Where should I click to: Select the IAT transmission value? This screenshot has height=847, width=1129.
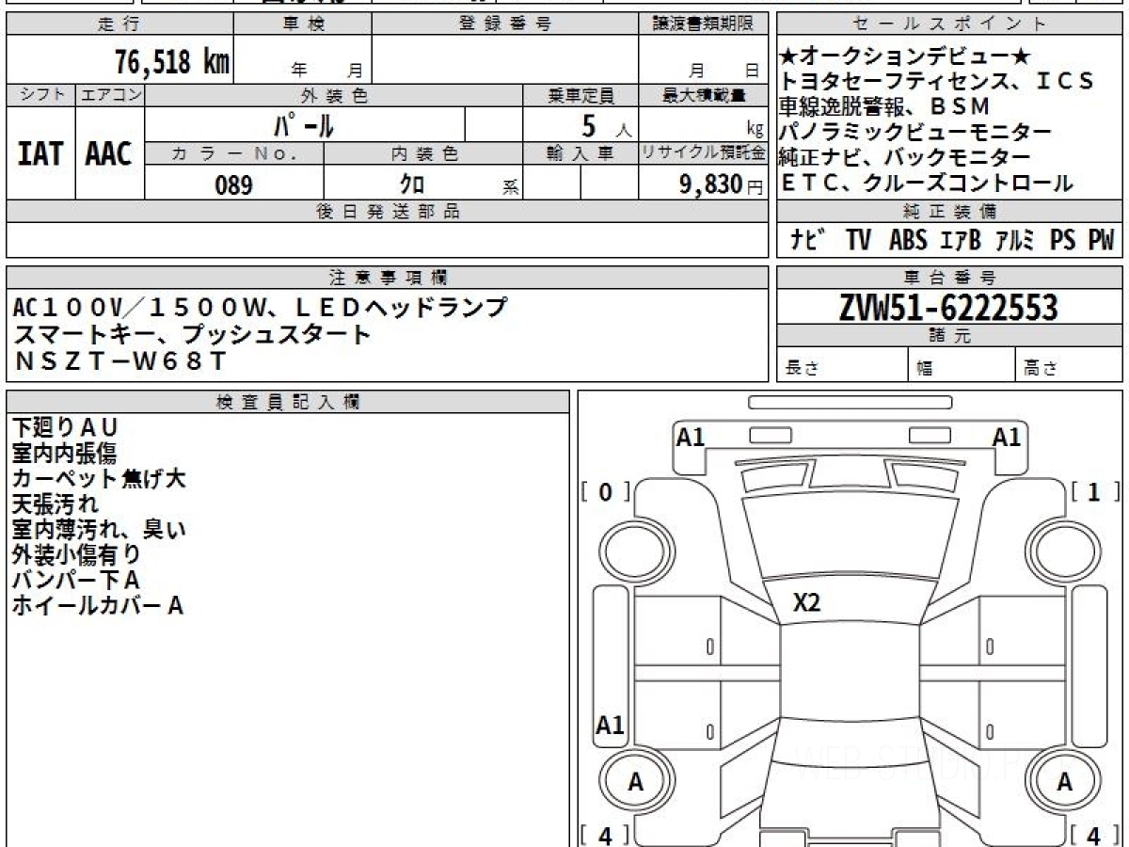point(40,153)
